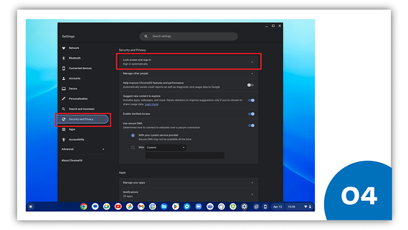Select the Accounts person icon
The width and height of the screenshot is (408, 230).
(64, 78)
